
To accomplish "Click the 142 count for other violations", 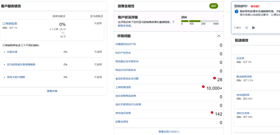I will [218, 114].
